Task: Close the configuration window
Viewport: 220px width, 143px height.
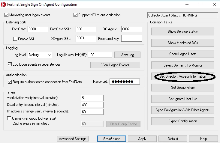Action: point(214,4)
